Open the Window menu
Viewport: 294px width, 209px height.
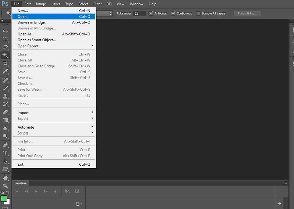(136, 4)
